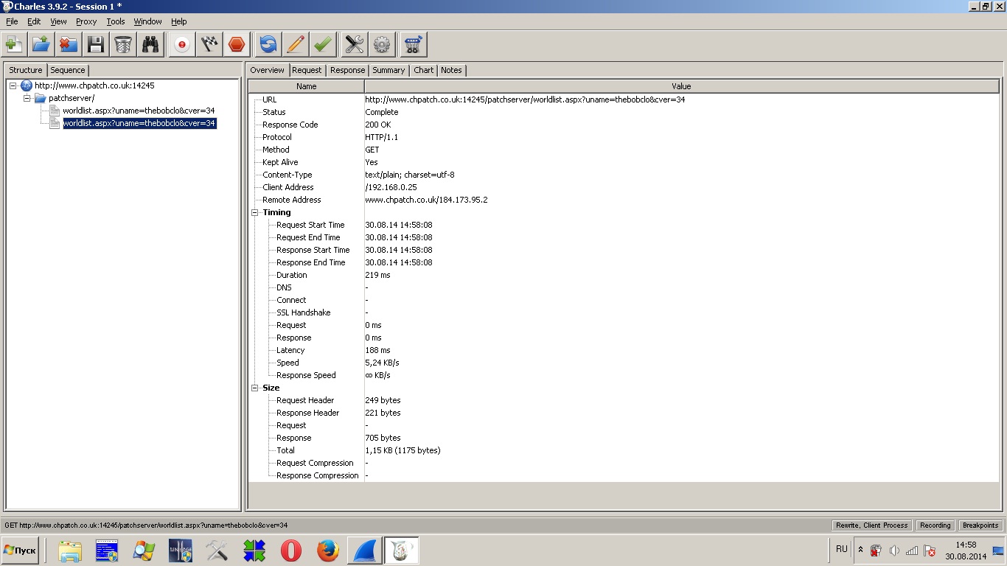Click the Total size value 1,15 KB

tap(403, 450)
